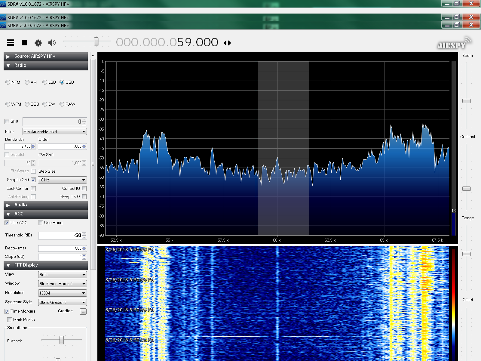The height and width of the screenshot is (361, 481).
Task: Enable the Mark Peaks checkbox
Action: coord(10,320)
